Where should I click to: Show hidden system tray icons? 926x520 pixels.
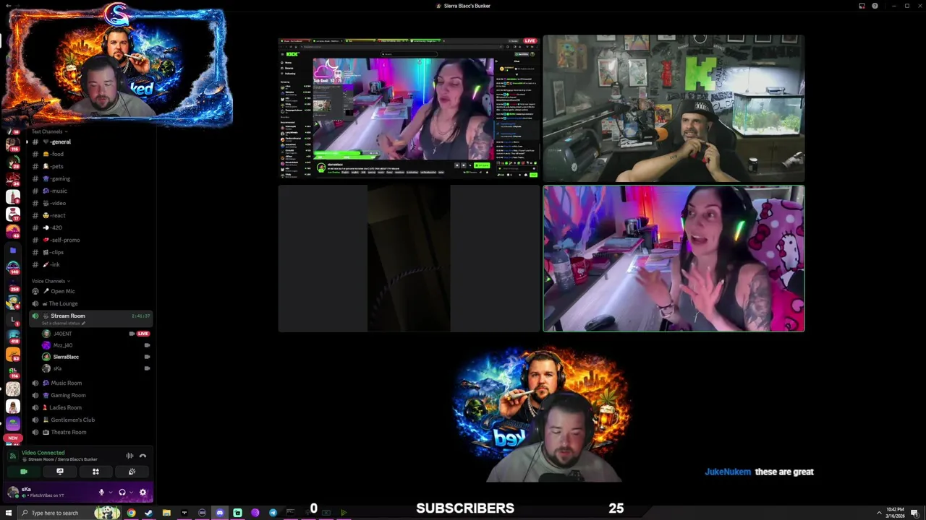(879, 513)
